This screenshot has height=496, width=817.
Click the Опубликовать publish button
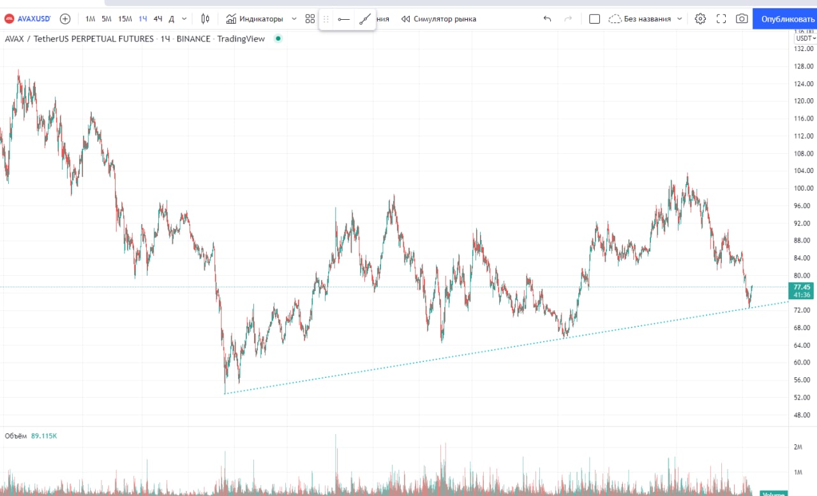[784, 19]
